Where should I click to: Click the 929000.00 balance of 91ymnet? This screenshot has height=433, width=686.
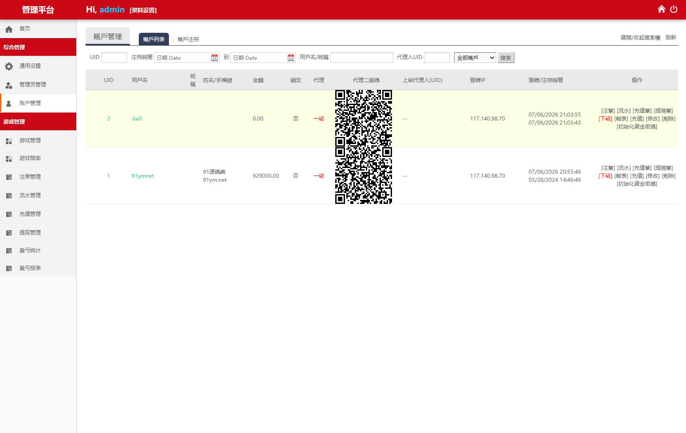click(x=266, y=176)
